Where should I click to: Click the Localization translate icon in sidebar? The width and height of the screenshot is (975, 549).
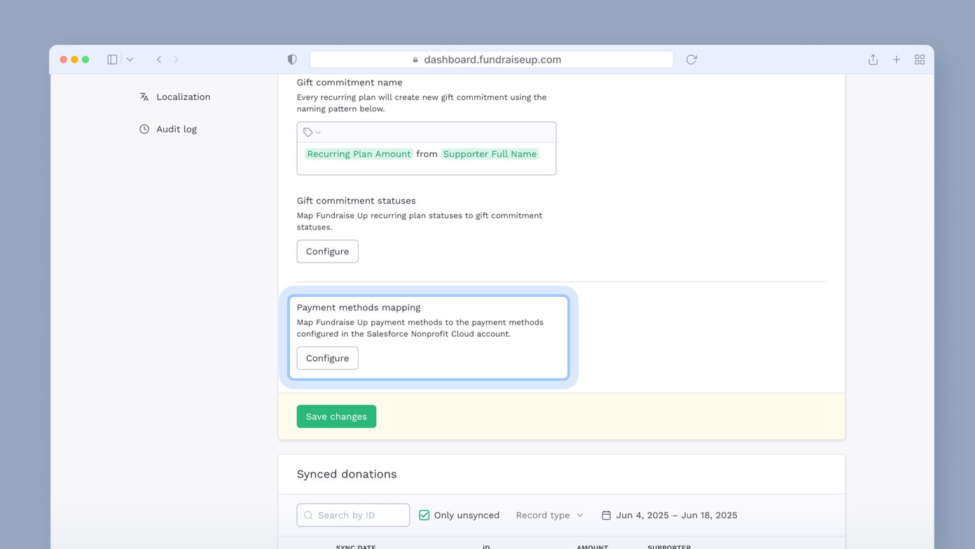click(x=143, y=97)
